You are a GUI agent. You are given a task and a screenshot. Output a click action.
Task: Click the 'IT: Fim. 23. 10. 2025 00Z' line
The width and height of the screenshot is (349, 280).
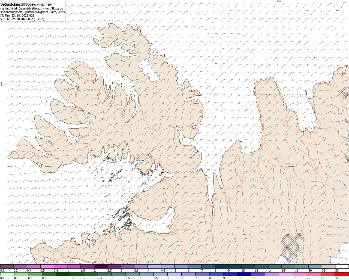(17, 15)
